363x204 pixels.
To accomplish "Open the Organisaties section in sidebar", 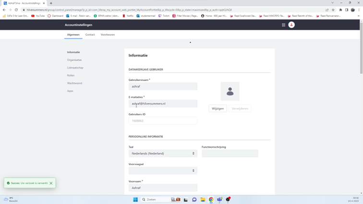I will pos(74,60).
